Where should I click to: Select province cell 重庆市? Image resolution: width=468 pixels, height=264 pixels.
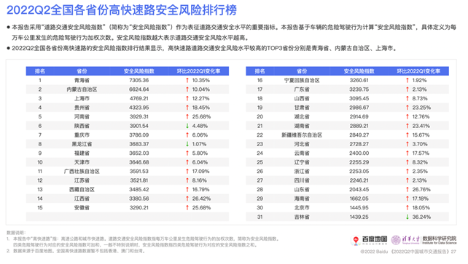82,135
